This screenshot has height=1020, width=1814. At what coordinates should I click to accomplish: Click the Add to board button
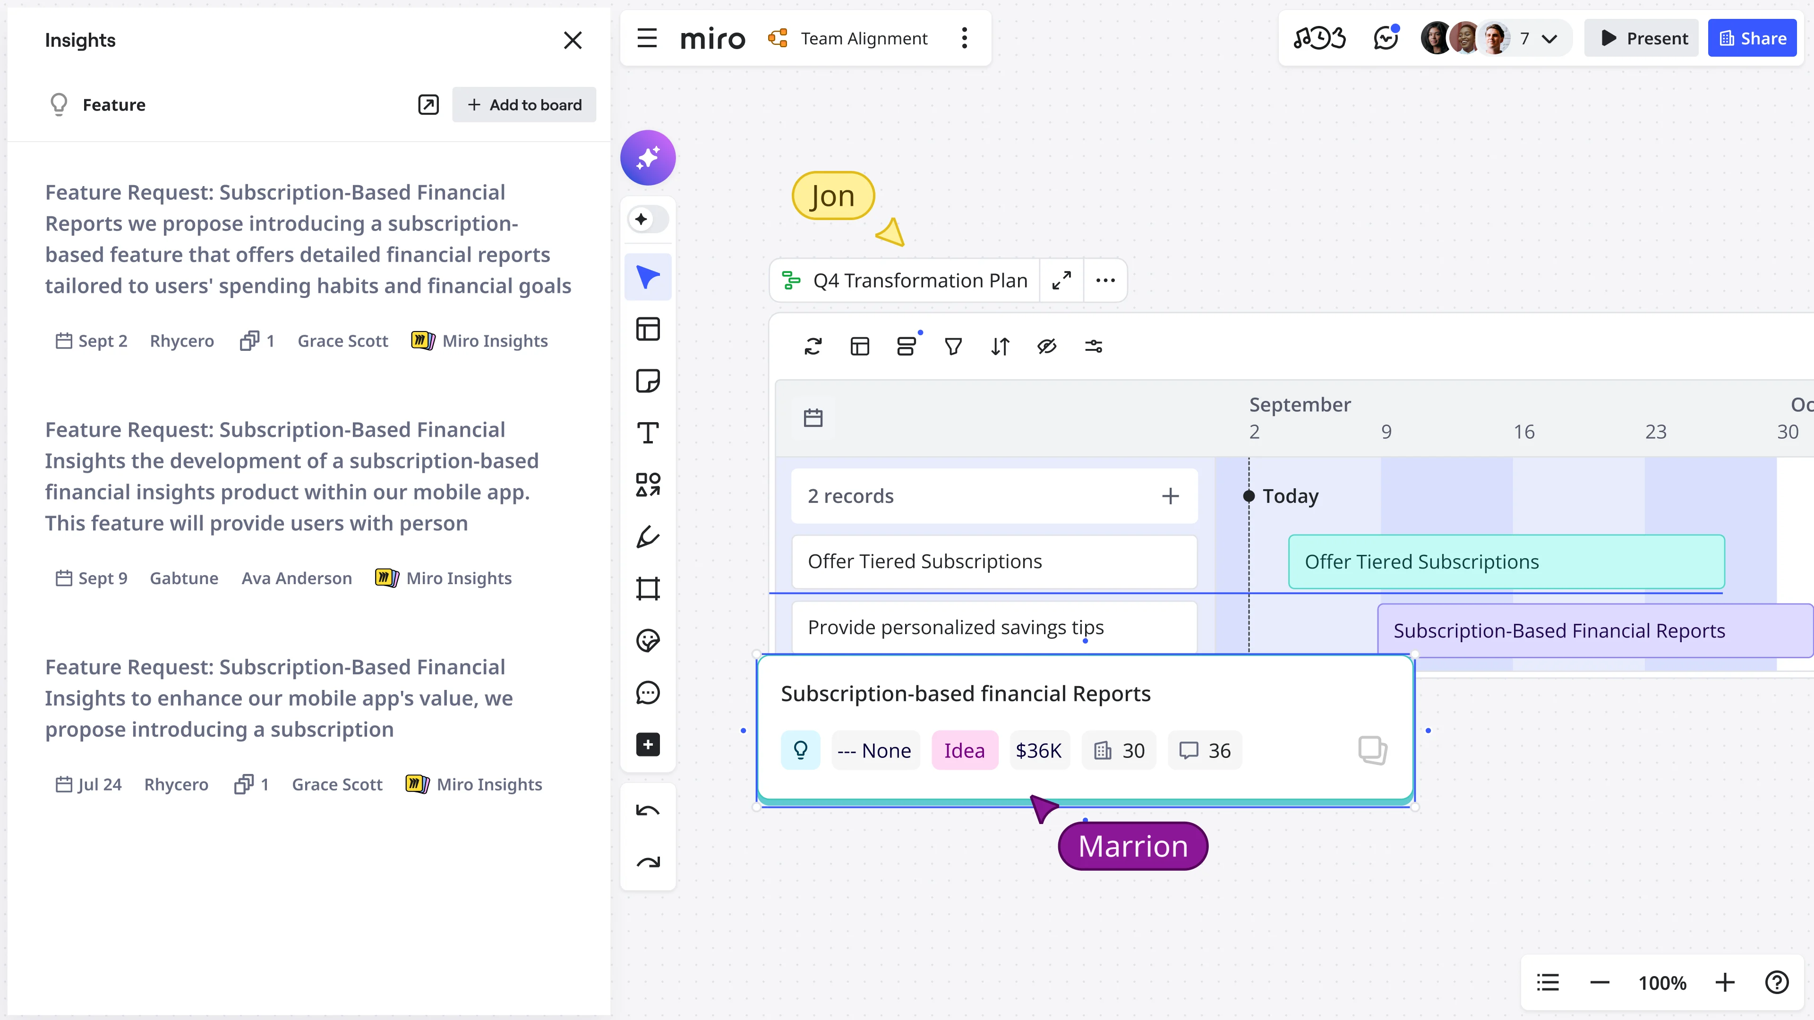tap(524, 105)
